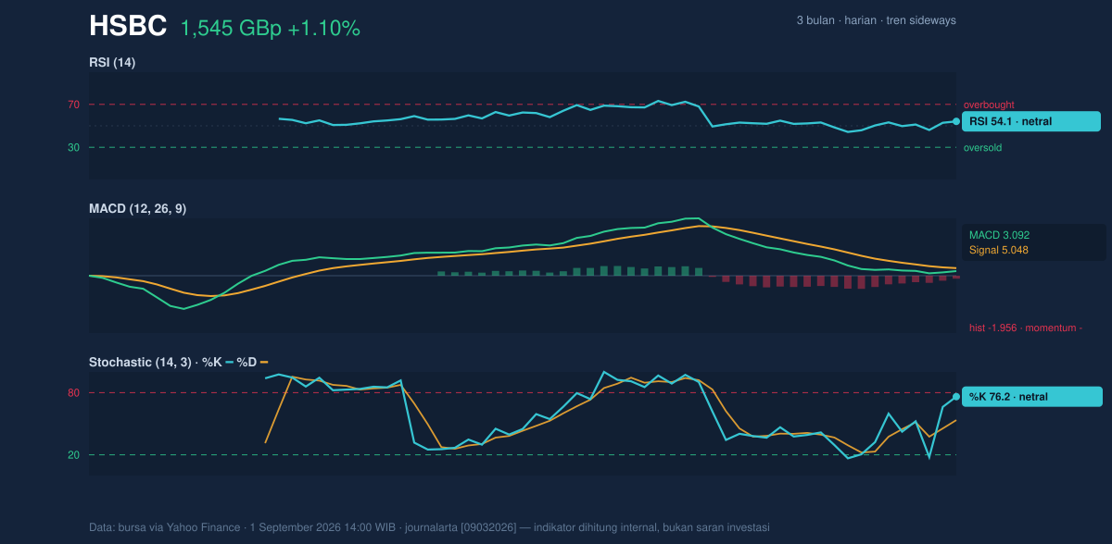Click the %K cyan legend swatch
Viewport: 1112px width, 544px height.
pos(229,362)
